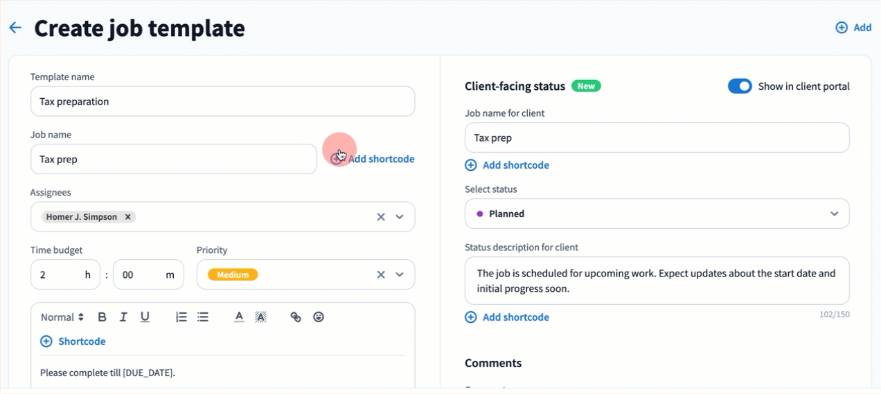Open the Normal text style selector
This screenshot has height=394, width=881.
[x=62, y=317]
